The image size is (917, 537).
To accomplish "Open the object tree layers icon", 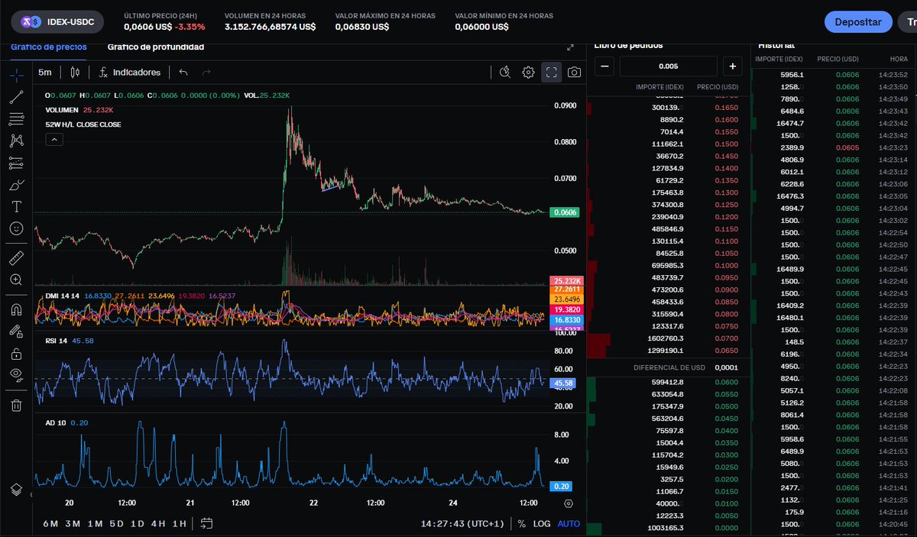I will [16, 489].
